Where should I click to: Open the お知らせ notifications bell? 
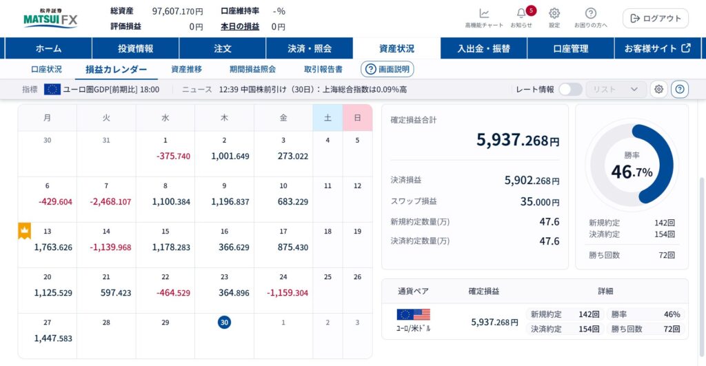click(x=521, y=14)
